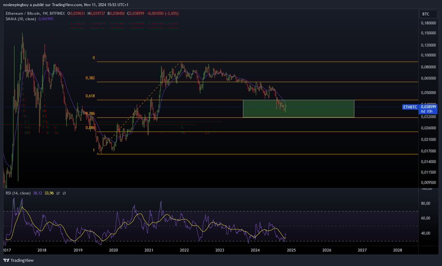
Task: Click the open price value O0,039631
Action: [77, 13]
